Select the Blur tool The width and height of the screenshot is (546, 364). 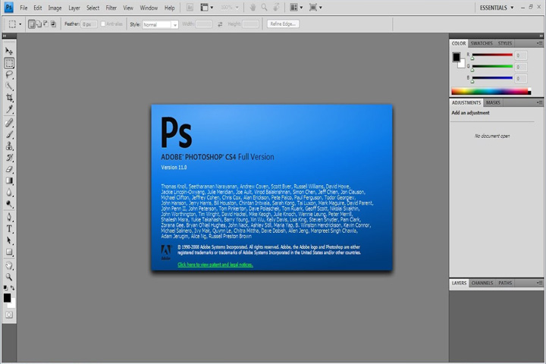click(9, 193)
